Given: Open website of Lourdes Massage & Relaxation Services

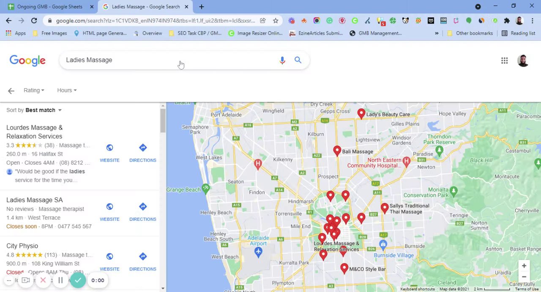Looking at the screenshot, I should point(109,153).
